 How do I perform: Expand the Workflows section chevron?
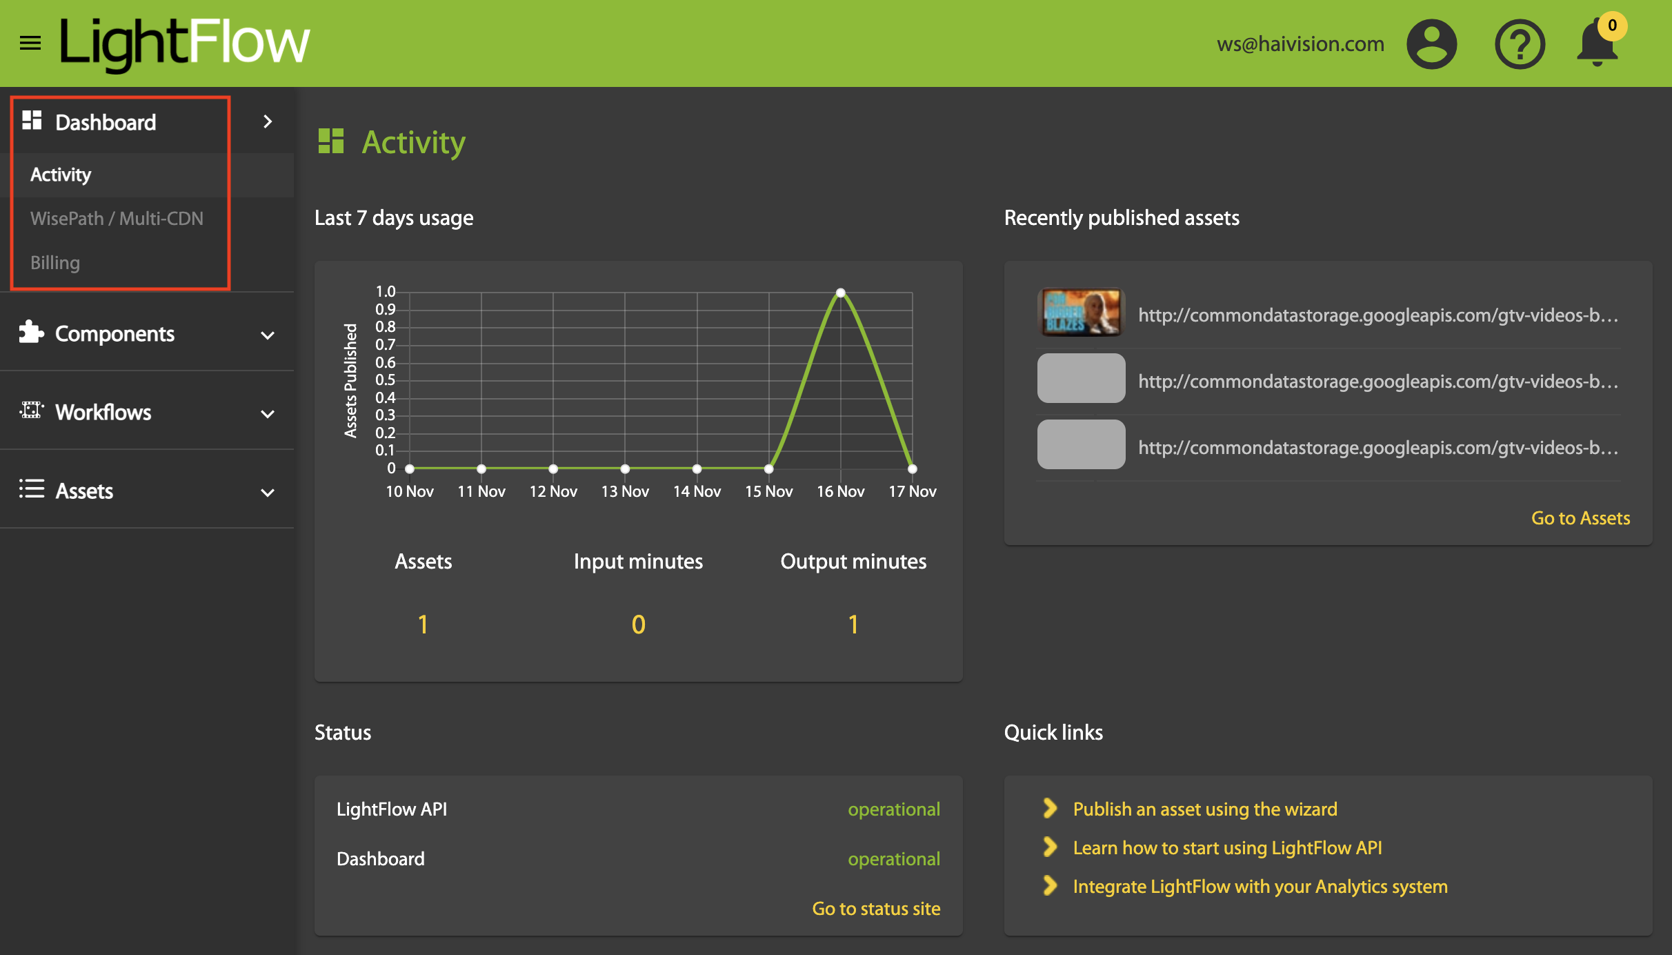click(268, 414)
